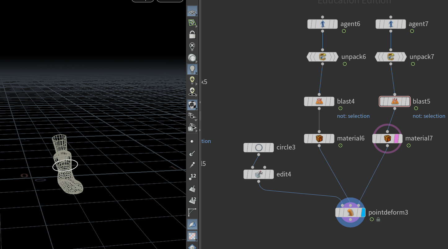Select the normal lighting bulb icon

pyautogui.click(x=192, y=69)
